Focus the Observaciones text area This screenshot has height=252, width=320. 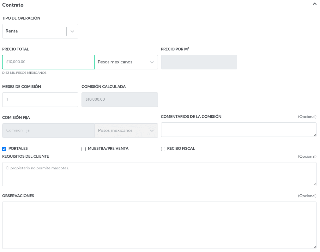pyautogui.click(x=159, y=225)
